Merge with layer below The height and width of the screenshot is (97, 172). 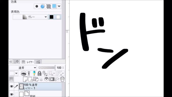tap(46, 79)
